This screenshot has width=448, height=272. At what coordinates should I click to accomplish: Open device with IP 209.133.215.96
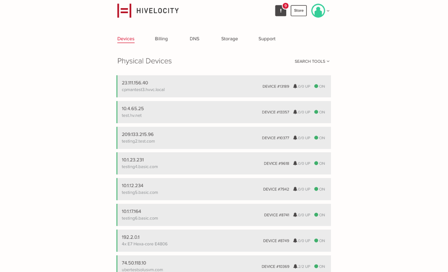[x=224, y=138]
